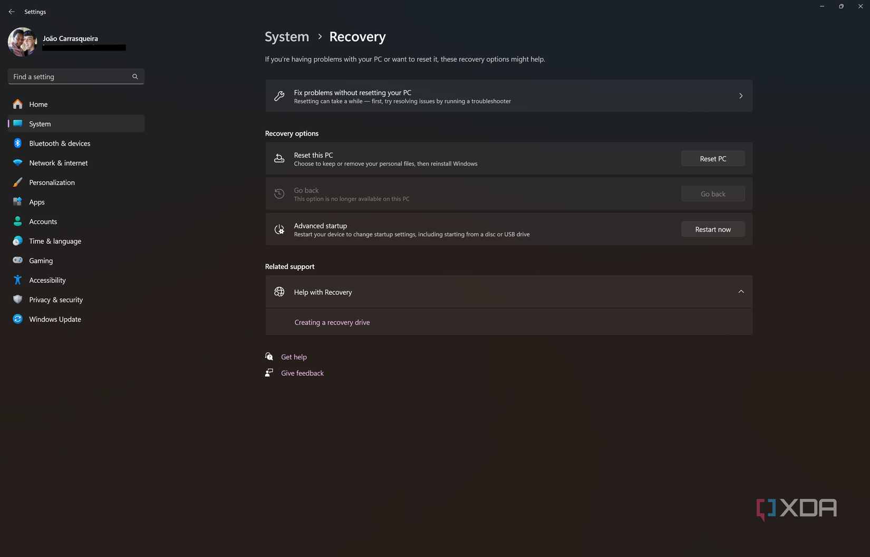Click the Apps icon in sidebar

18,201
